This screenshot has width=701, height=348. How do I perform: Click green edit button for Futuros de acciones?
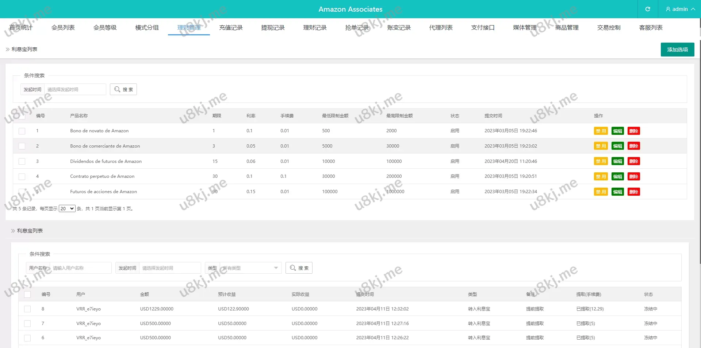click(x=617, y=192)
